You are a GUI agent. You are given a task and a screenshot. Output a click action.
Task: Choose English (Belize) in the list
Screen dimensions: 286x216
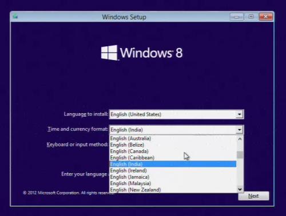tap(173, 145)
